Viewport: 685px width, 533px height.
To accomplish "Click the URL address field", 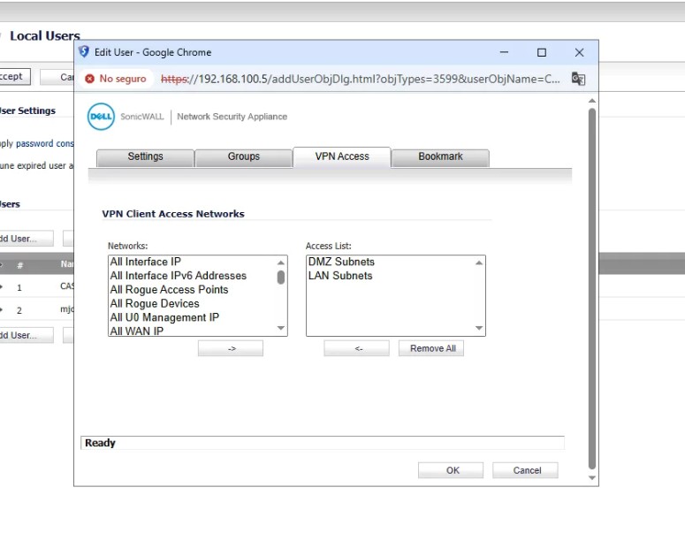I will coord(362,79).
